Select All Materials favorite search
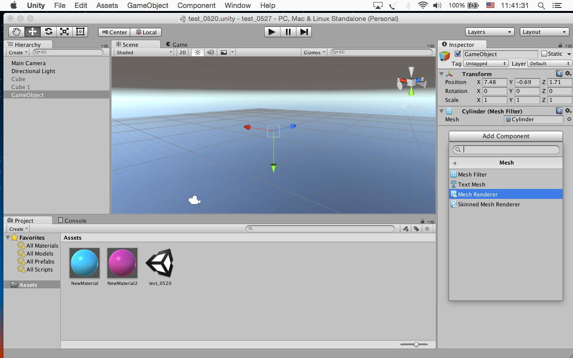 pos(38,246)
